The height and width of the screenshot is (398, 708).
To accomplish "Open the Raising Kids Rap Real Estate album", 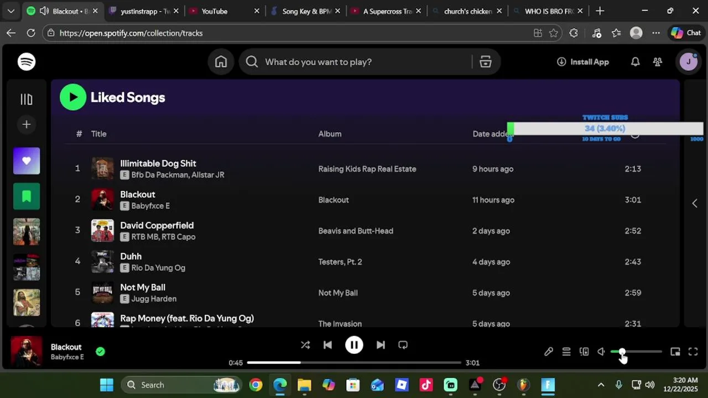I will coord(367,169).
